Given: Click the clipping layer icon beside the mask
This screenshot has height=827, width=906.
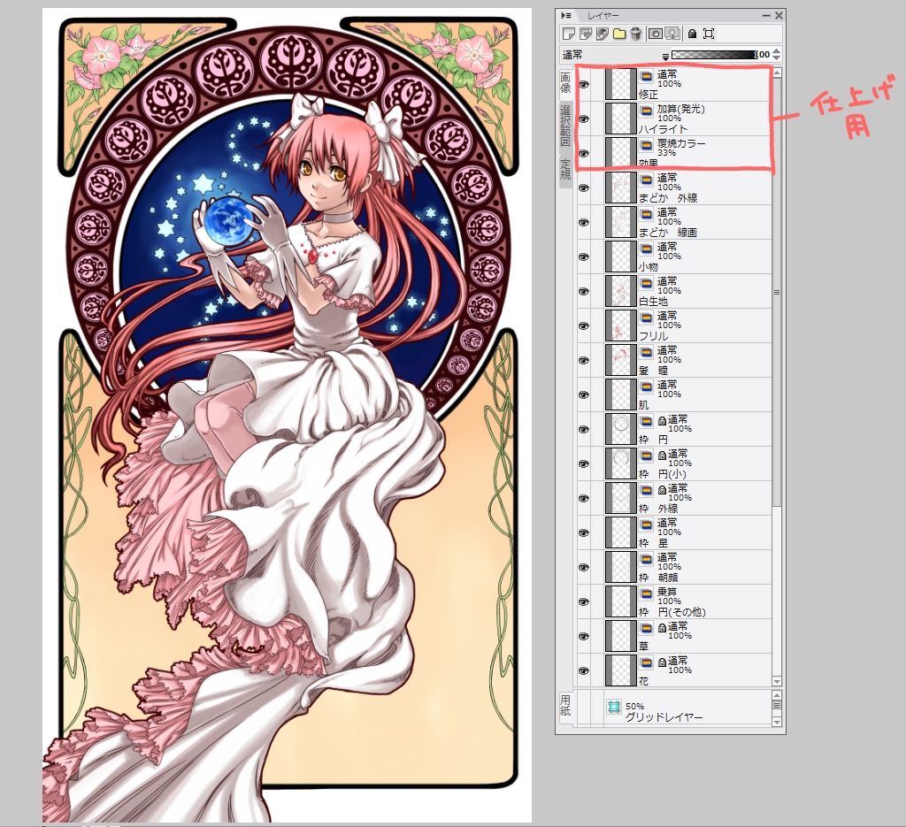Looking at the screenshot, I should point(672,34).
